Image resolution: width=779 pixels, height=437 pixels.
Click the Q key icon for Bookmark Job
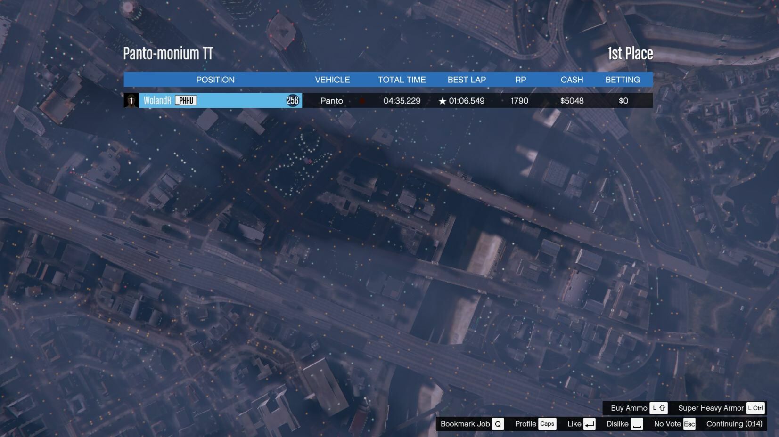(x=498, y=424)
